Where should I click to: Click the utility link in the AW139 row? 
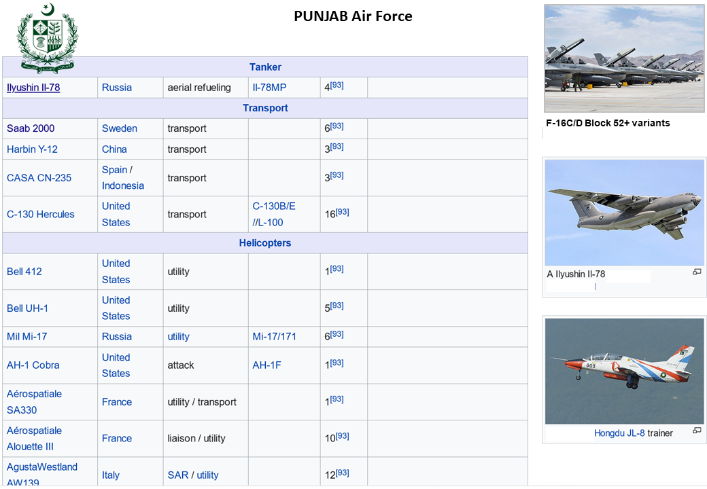[207, 475]
